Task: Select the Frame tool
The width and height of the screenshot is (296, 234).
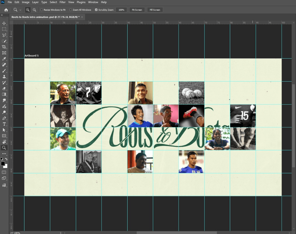Action: pos(4,53)
